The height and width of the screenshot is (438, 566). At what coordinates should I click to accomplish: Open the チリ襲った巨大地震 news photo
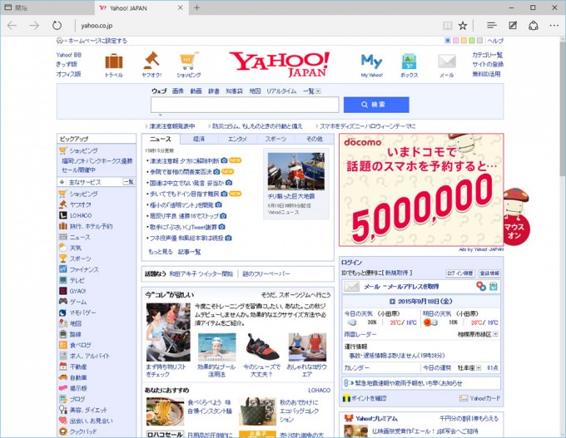(x=296, y=171)
